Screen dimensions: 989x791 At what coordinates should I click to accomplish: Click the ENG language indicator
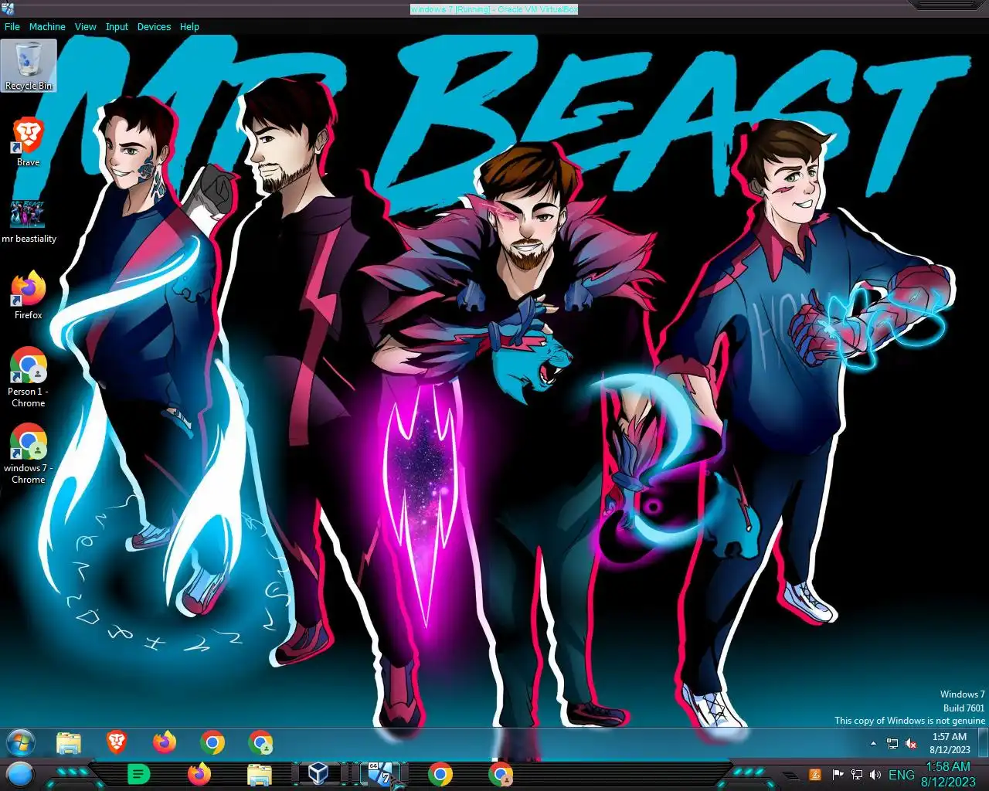tap(902, 775)
